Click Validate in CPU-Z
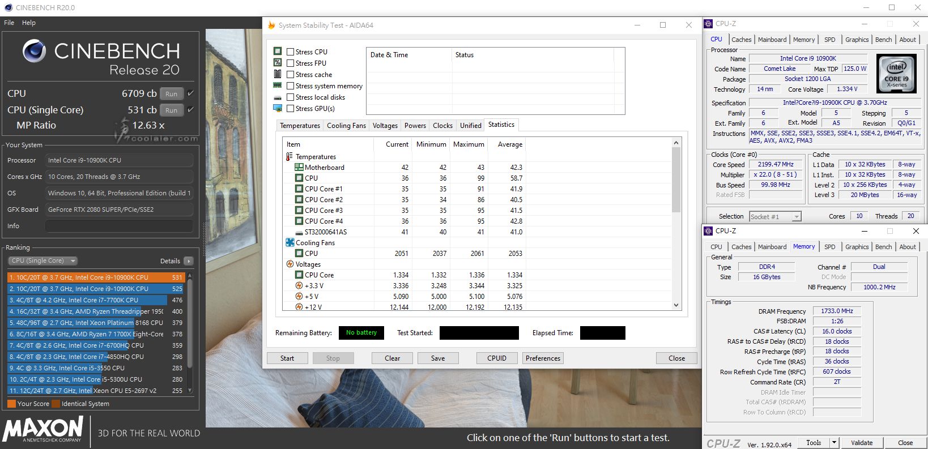The height and width of the screenshot is (449, 928). [862, 443]
